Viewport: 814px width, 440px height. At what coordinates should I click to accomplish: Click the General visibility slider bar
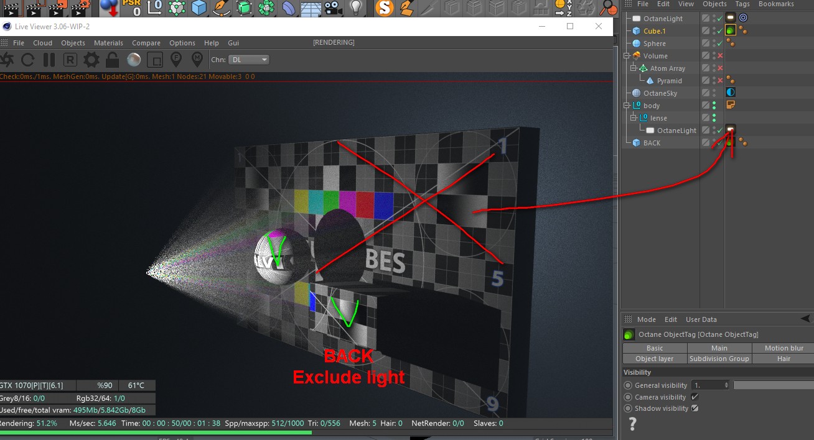[774, 385]
